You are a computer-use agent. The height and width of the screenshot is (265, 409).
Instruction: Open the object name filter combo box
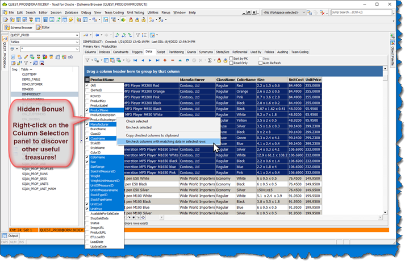pyautogui.click(x=50, y=49)
